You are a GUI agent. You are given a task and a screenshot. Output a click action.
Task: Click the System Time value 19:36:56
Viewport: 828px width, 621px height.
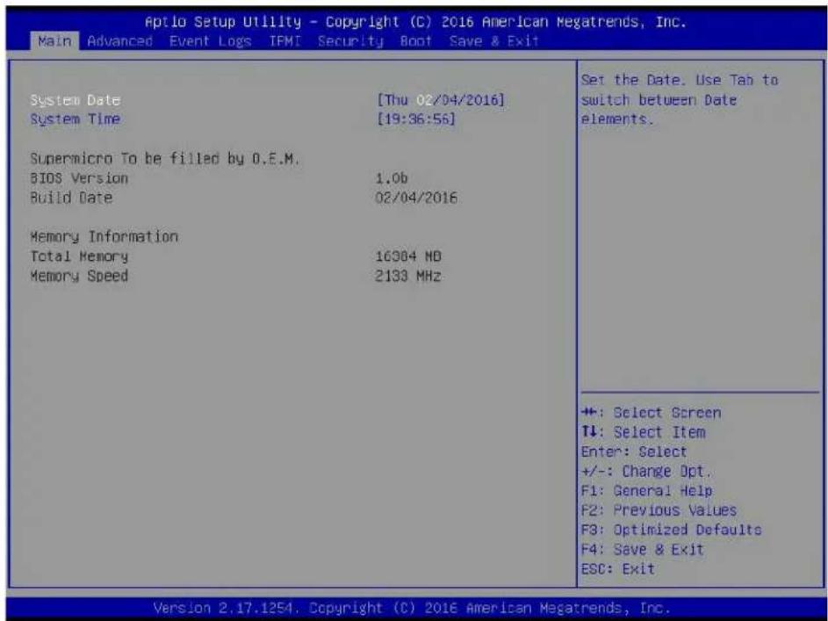(416, 119)
